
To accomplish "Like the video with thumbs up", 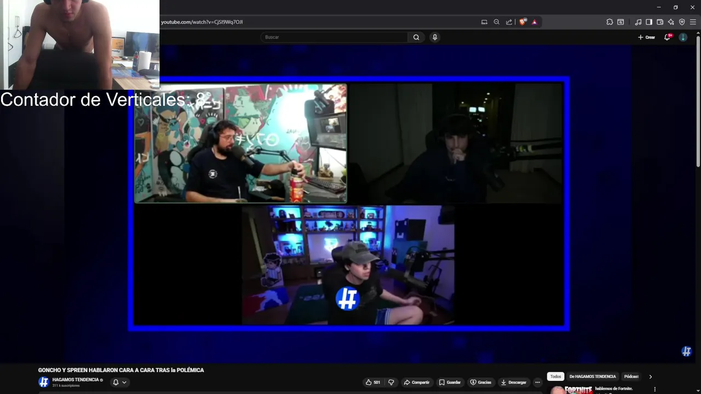I will [373, 382].
